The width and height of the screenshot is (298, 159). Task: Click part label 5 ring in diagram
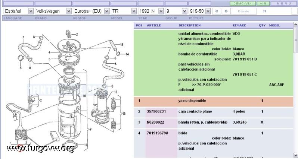click(49, 59)
